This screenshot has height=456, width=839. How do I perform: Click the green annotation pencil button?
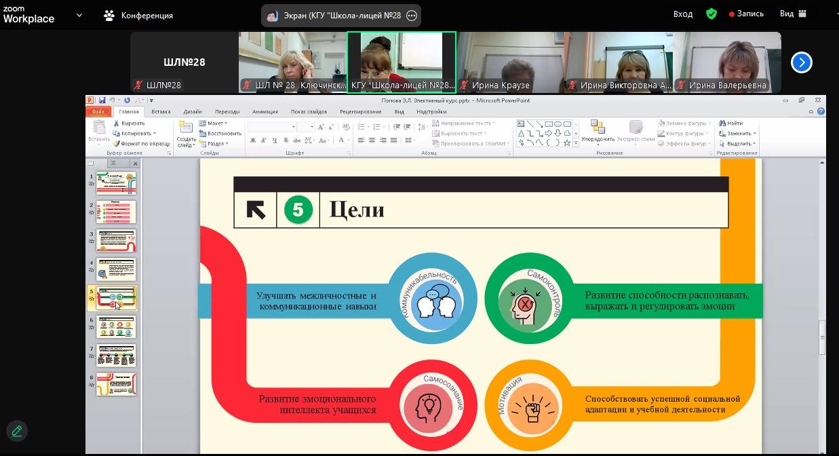[17, 431]
